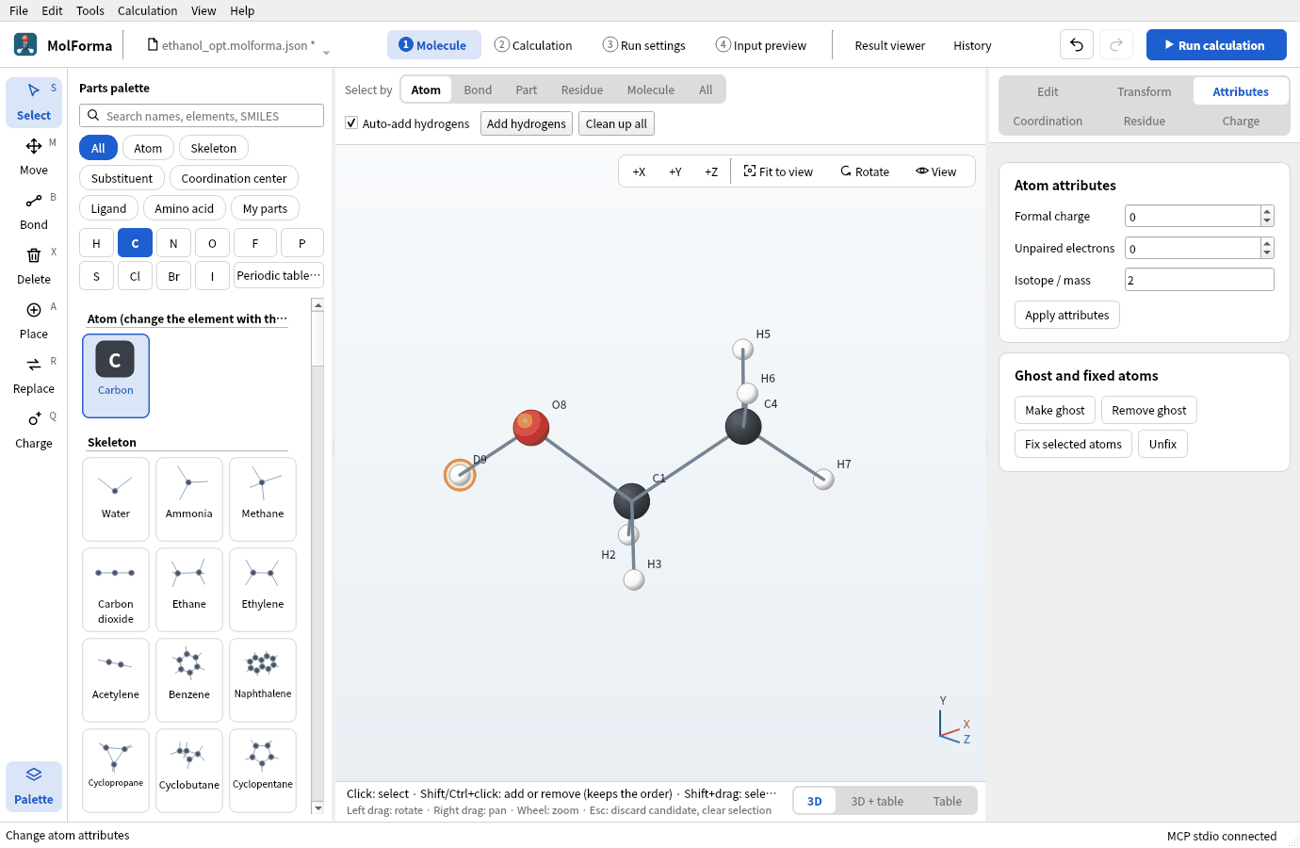Click the Make ghost button
Image resolution: width=1300 pixels, height=848 pixels.
tap(1055, 410)
